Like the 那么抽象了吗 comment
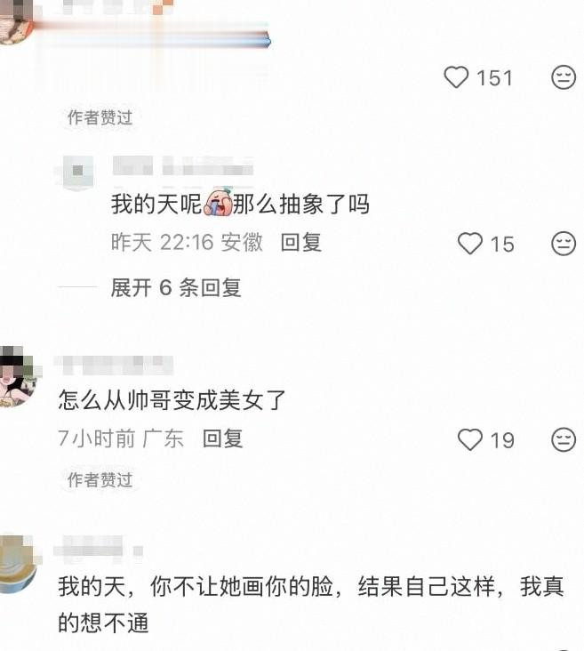584x651 pixels. pos(470,244)
